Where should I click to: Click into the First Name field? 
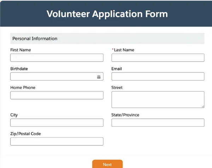coord(57,58)
